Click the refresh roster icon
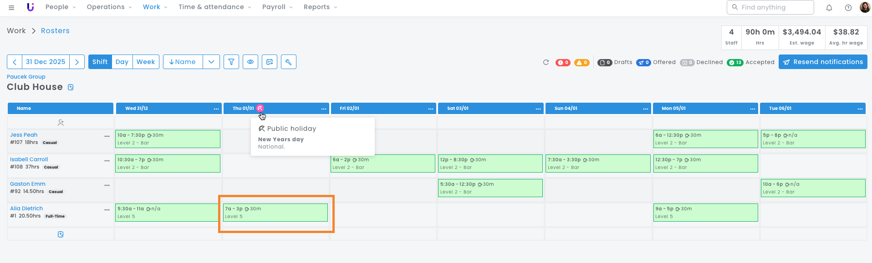 546,62
